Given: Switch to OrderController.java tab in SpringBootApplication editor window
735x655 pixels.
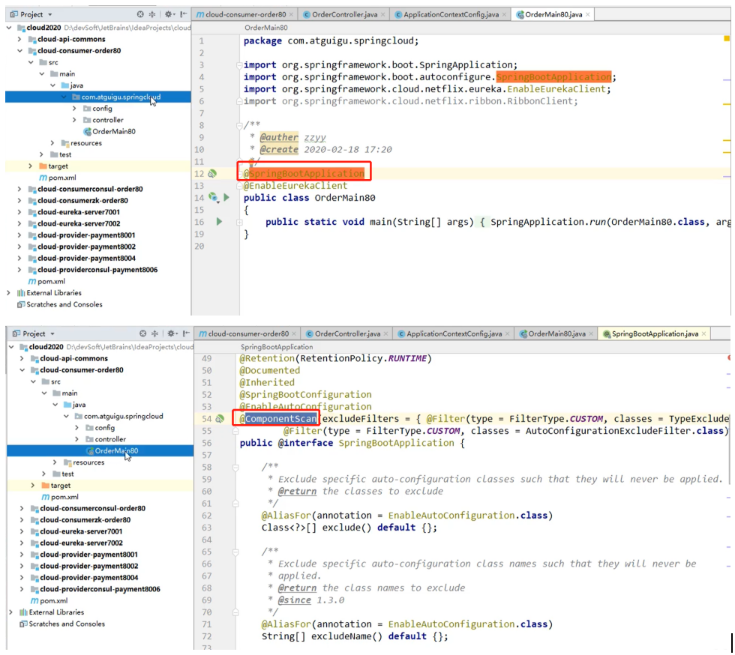Looking at the screenshot, I should click(x=347, y=333).
